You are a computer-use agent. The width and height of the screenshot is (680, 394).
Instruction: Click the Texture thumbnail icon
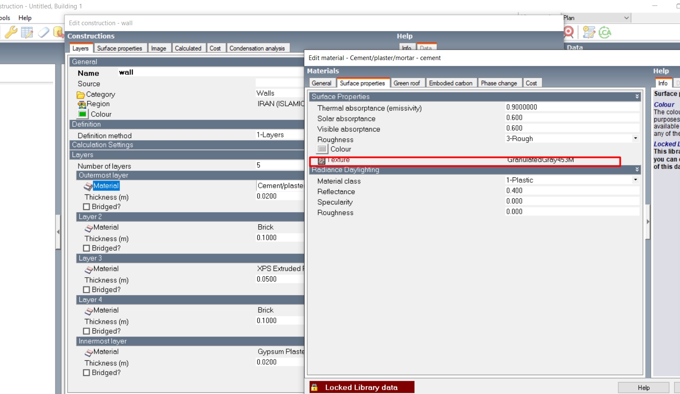(x=322, y=161)
